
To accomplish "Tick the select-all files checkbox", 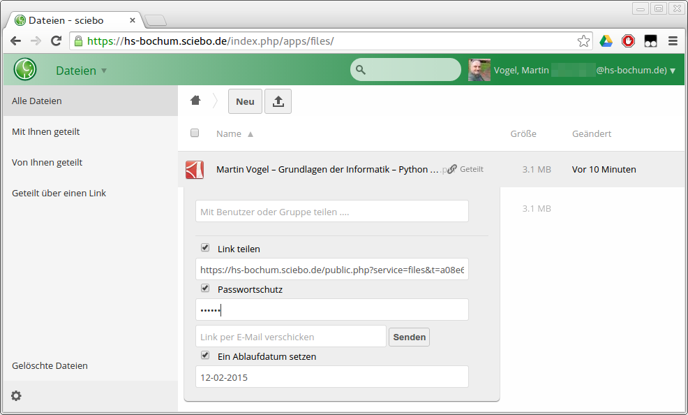I will point(195,133).
